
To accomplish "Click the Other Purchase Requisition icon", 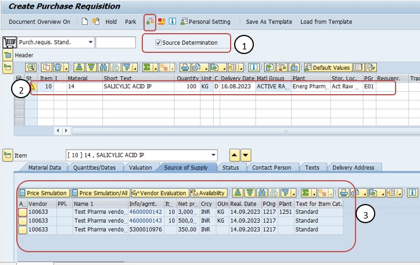I will 96,22.
